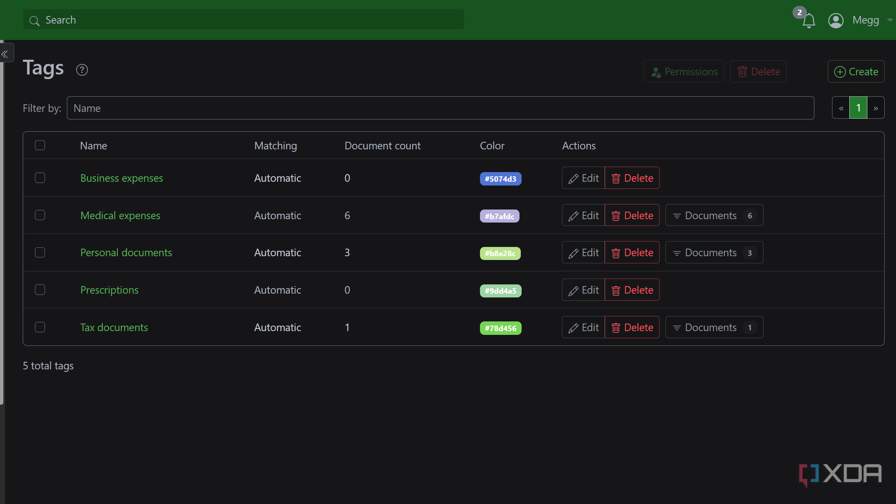
Task: Open the Medical expenses tag link
Action: click(120, 215)
